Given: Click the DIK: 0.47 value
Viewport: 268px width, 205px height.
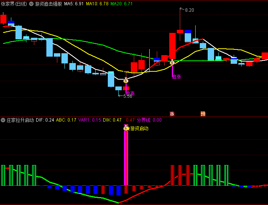Looking at the screenshot, I should [x=112, y=120].
